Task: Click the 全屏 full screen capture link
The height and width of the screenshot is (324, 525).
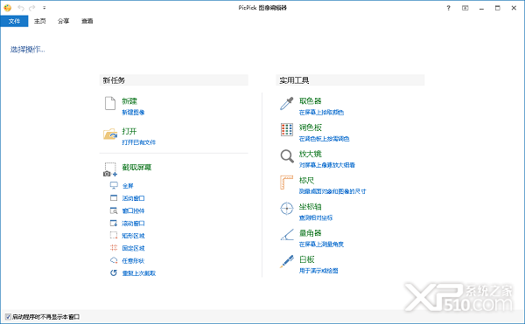Action: 128,186
